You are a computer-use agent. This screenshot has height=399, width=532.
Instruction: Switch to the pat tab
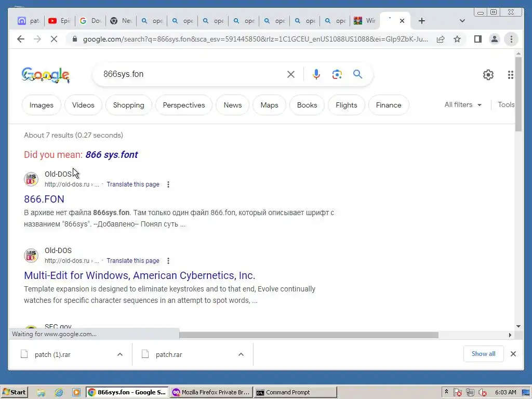click(29, 21)
